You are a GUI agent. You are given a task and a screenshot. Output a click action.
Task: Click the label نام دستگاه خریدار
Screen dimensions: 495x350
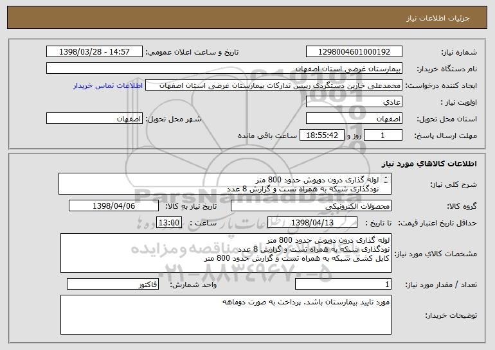click(447, 69)
